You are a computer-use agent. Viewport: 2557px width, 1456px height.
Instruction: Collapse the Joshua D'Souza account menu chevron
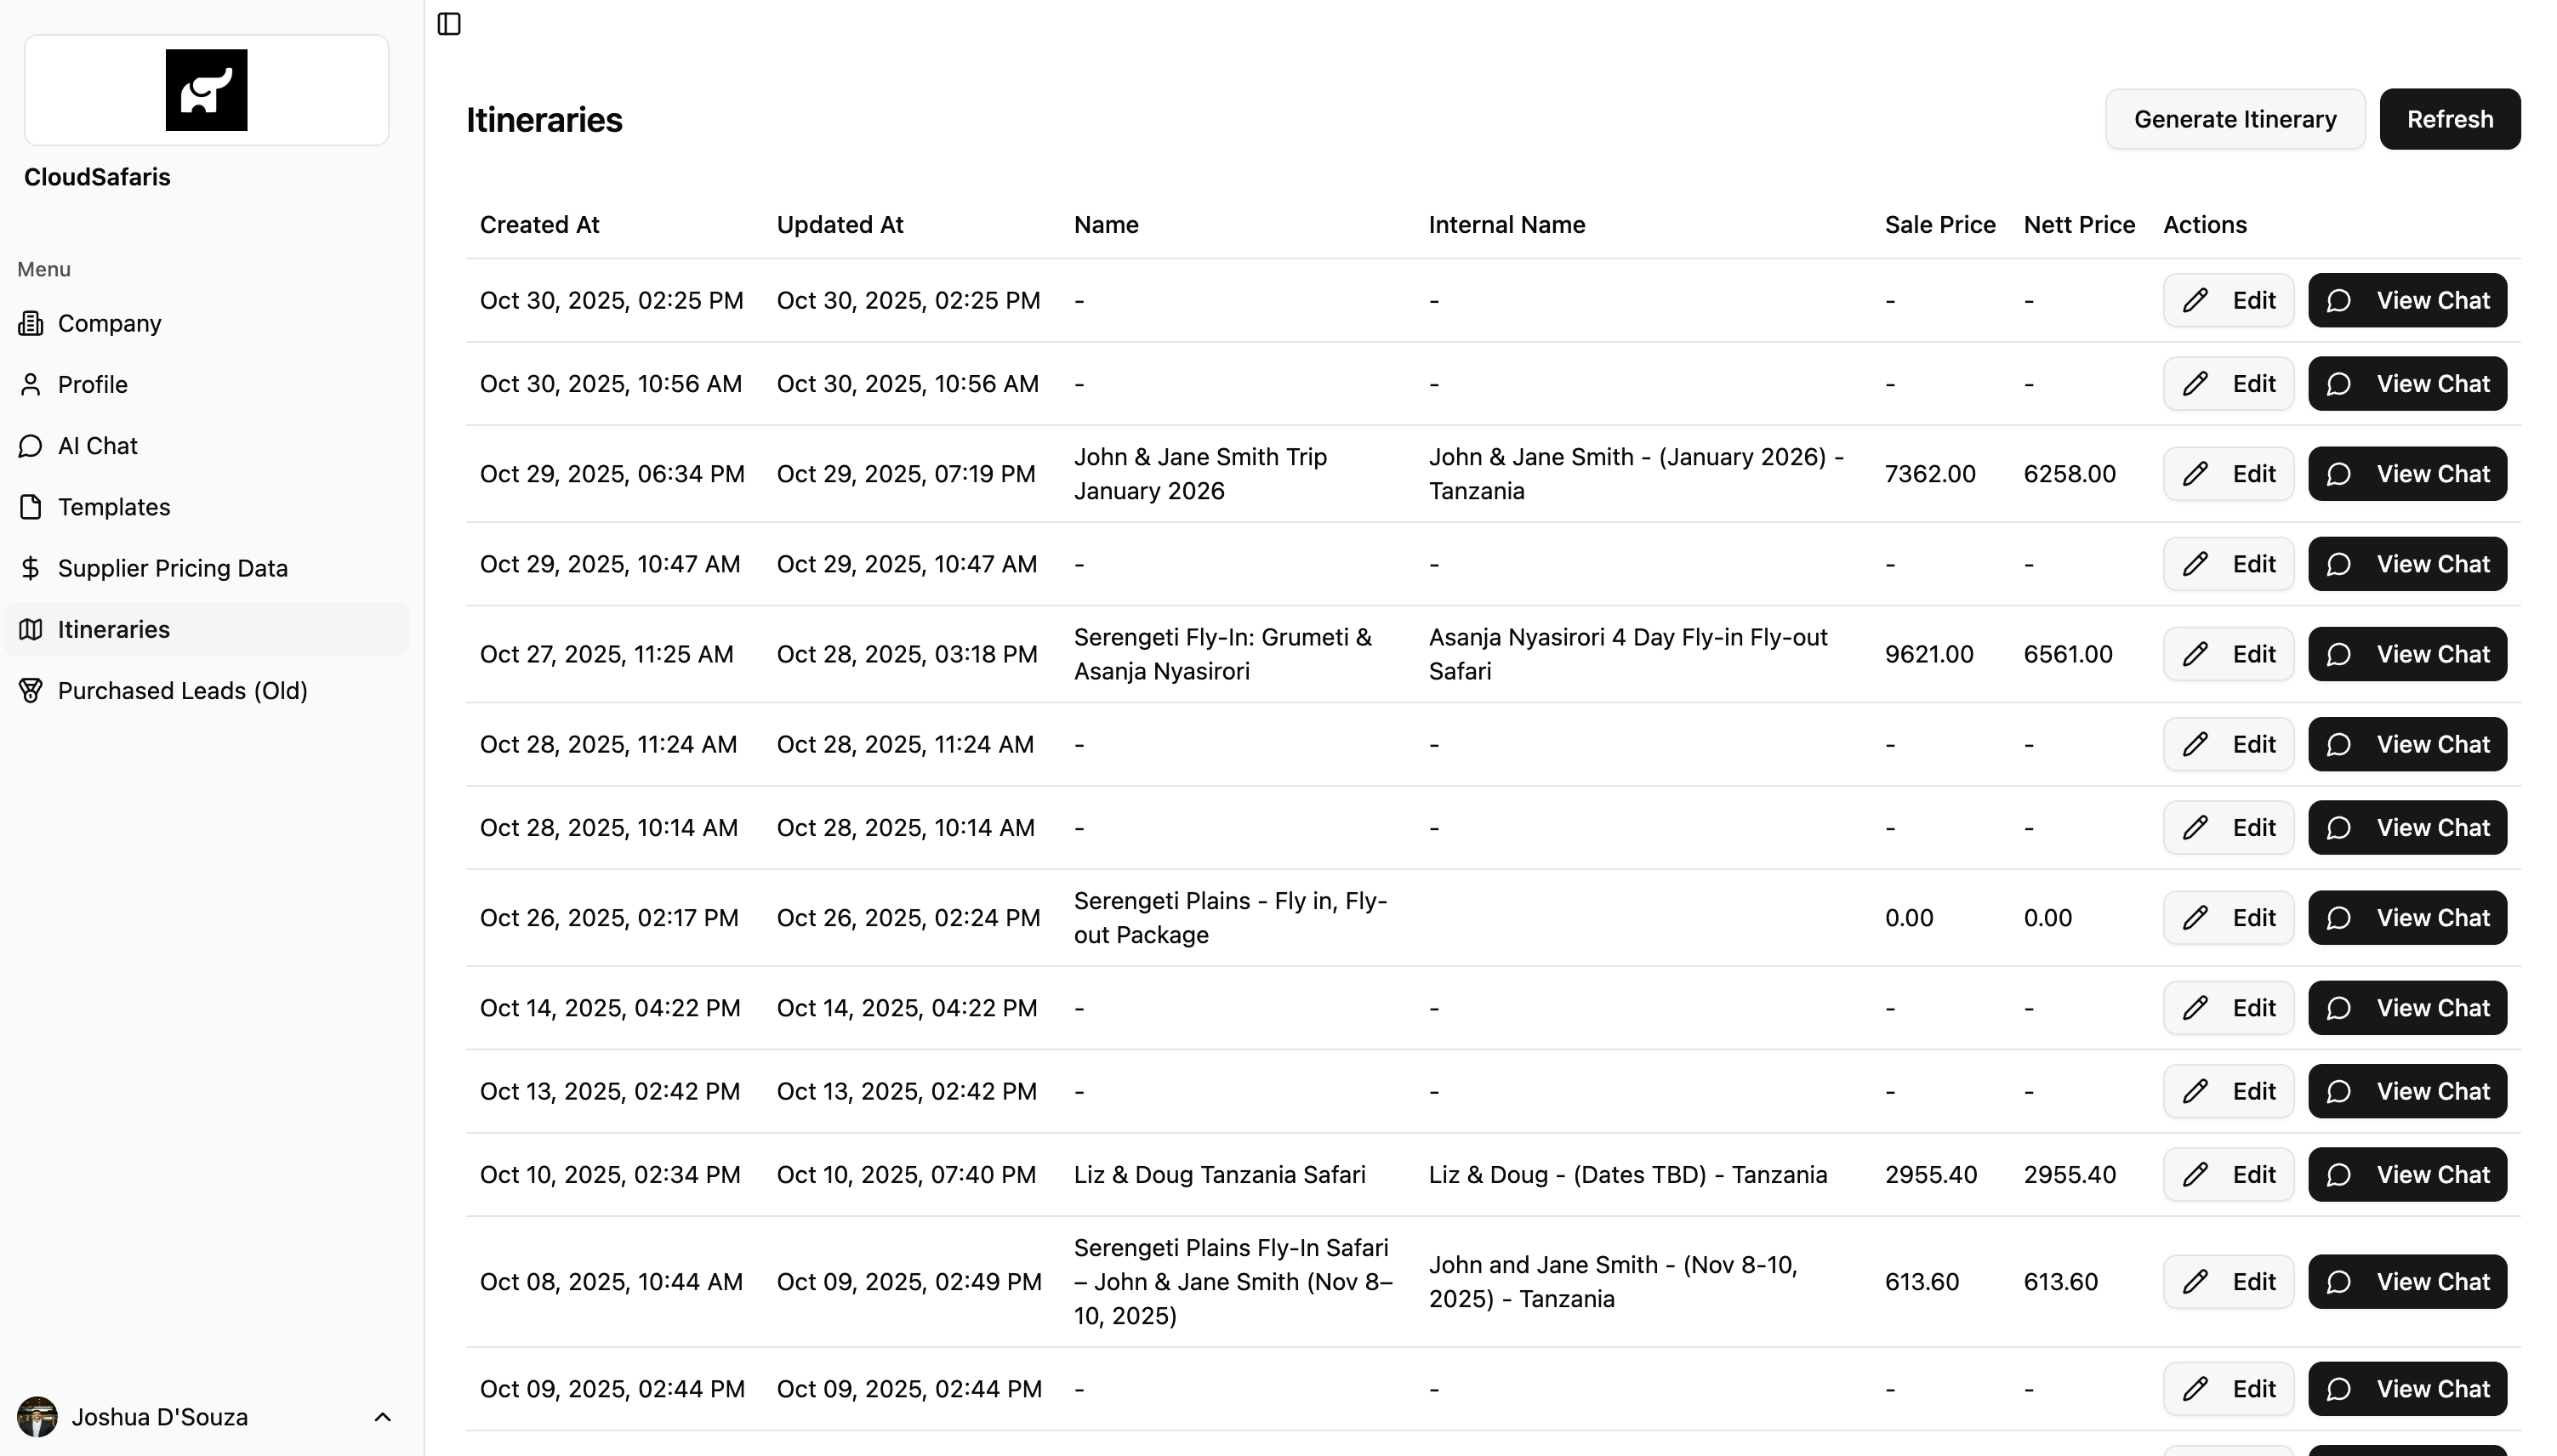coord(381,1417)
